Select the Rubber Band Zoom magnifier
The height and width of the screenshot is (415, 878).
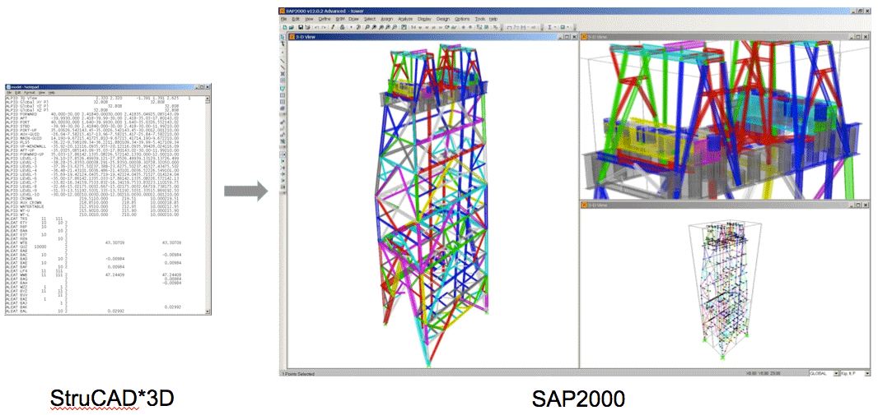pos(367,27)
